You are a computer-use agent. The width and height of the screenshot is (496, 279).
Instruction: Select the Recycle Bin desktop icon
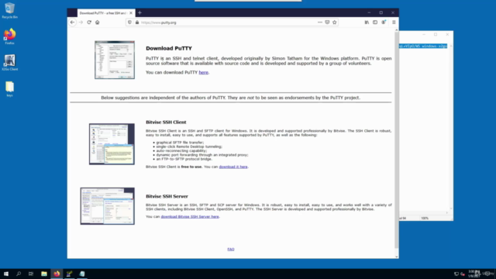tap(10, 10)
